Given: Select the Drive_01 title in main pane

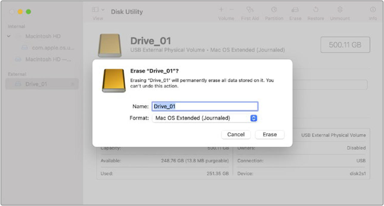Looking at the screenshot, I should point(151,41).
